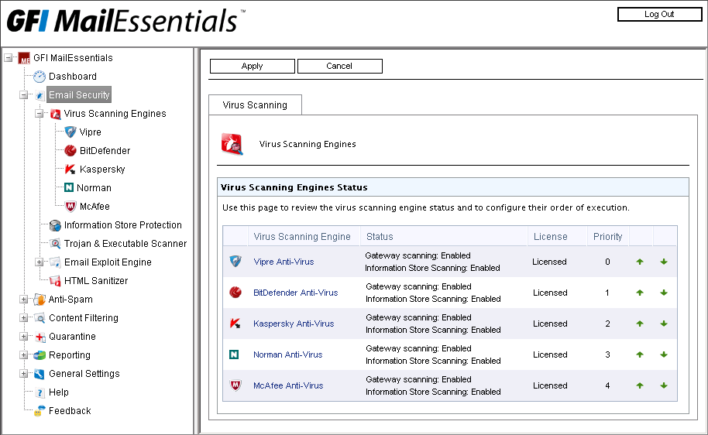Collapse the GFI MailEssentials root node
Screen dimensions: 708x435
(8, 58)
